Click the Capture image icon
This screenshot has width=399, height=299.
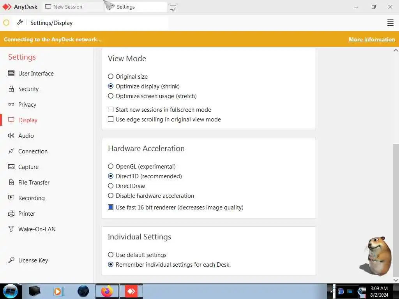[x=11, y=167]
